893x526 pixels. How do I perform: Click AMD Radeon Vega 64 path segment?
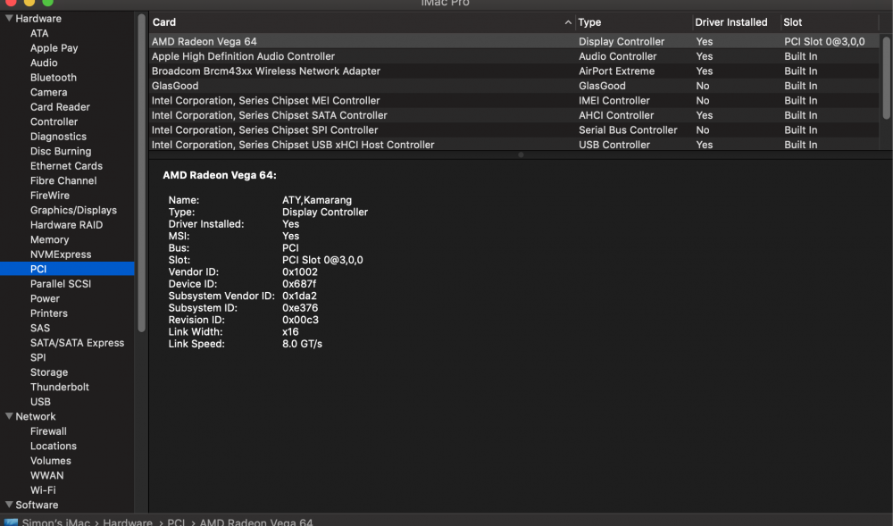[x=255, y=522]
